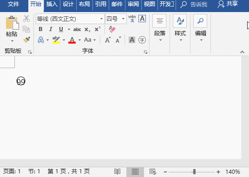Toggle bold formatting
This screenshot has width=249, height=177.
tap(40, 29)
